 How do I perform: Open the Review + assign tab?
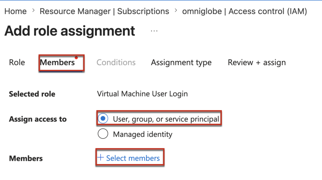257,62
